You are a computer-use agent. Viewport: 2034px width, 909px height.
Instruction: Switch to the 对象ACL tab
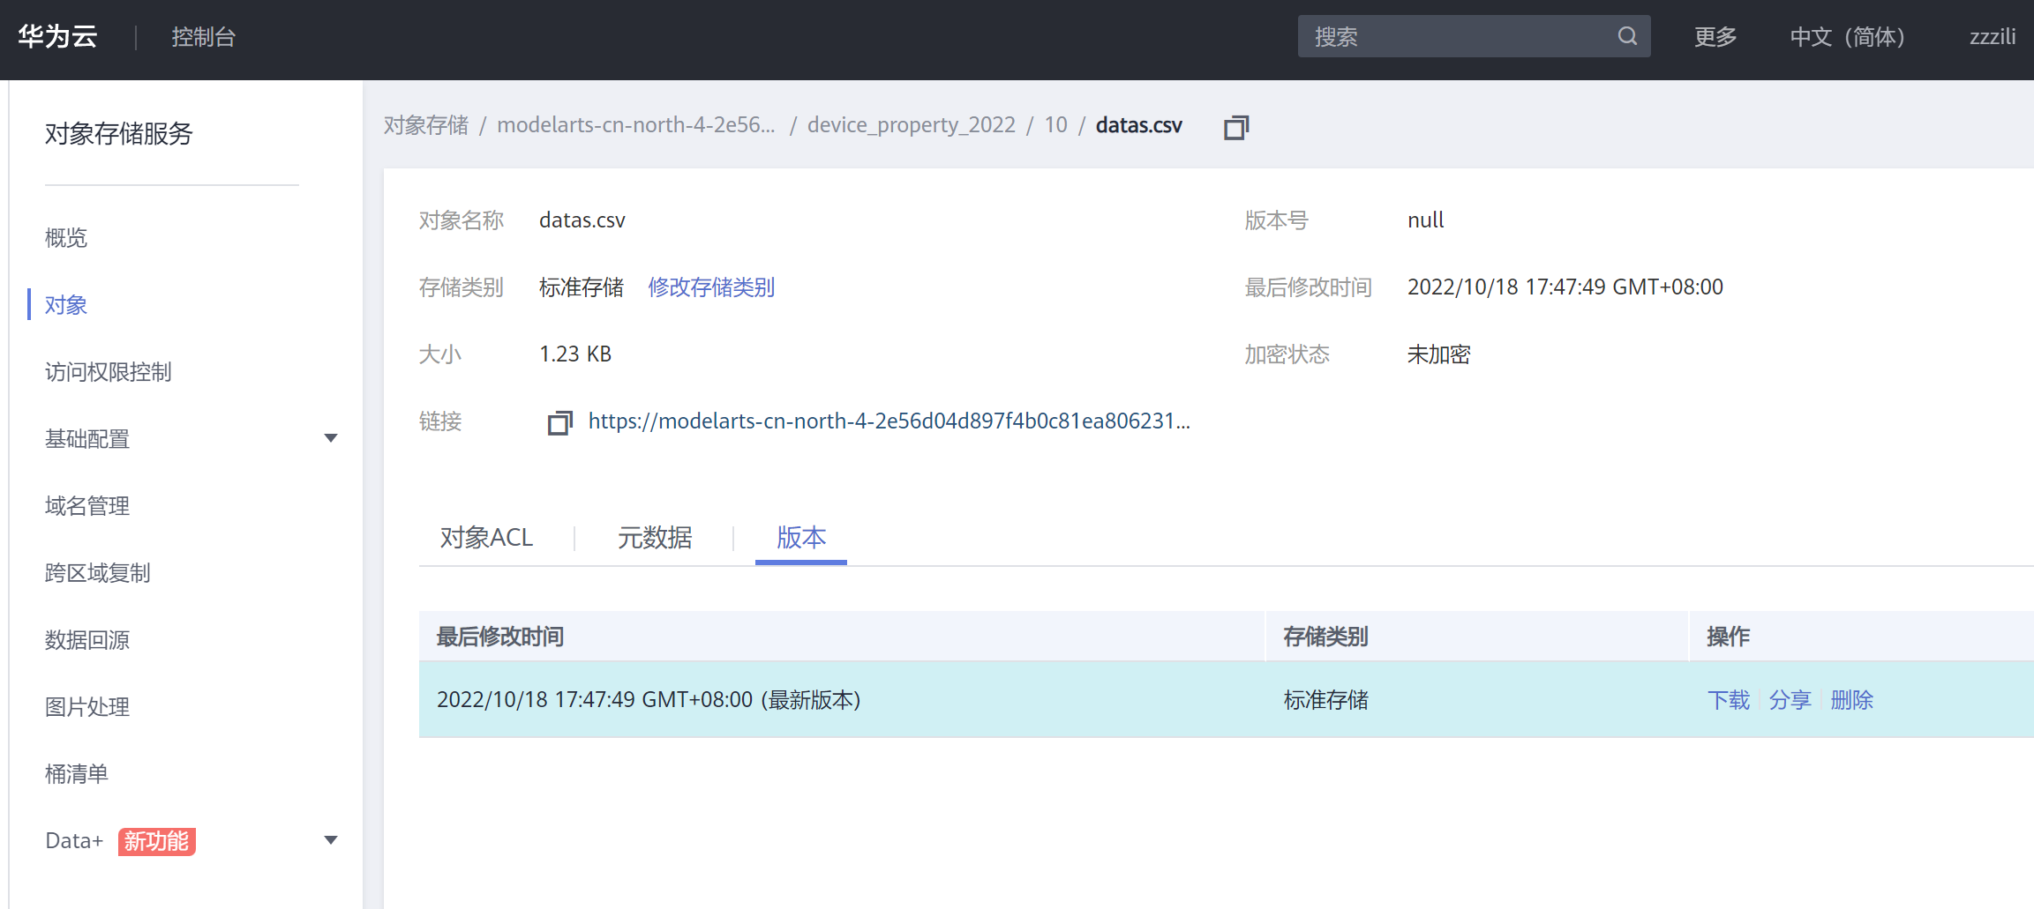tap(486, 537)
